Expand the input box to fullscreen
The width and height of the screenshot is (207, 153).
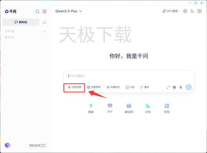(x=168, y=87)
